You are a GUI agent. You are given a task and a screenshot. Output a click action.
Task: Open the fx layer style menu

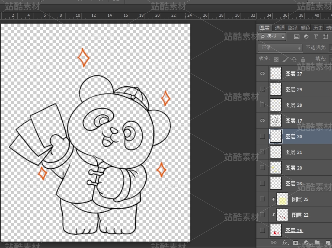point(285,243)
